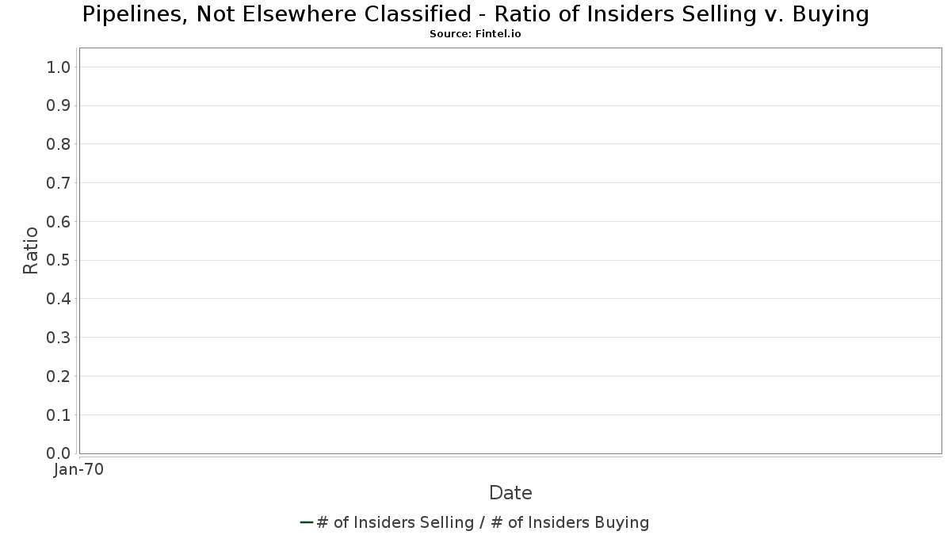951x535 pixels.
Task: Click the Ratio axis title
Action: pos(31,250)
